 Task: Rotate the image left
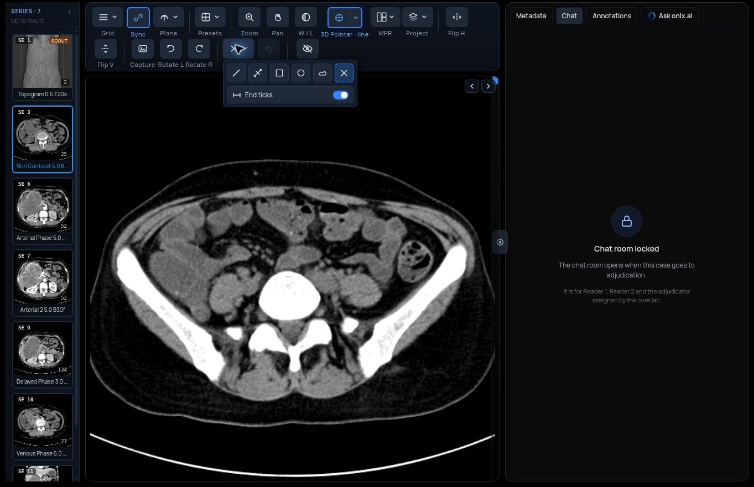click(170, 49)
